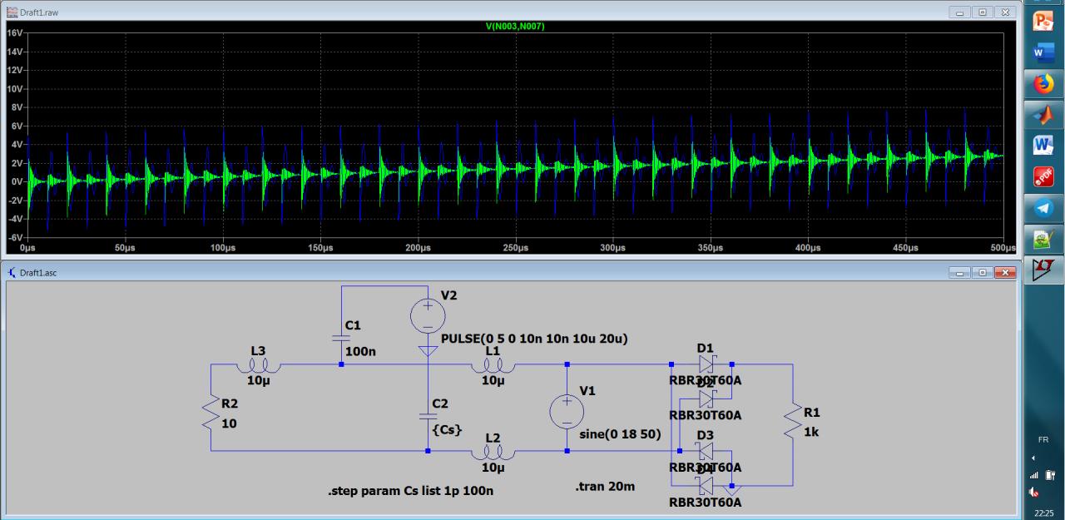Select the V2 pulse voltage source symbol
Image resolution: width=1065 pixels, height=520 pixels.
[x=428, y=316]
